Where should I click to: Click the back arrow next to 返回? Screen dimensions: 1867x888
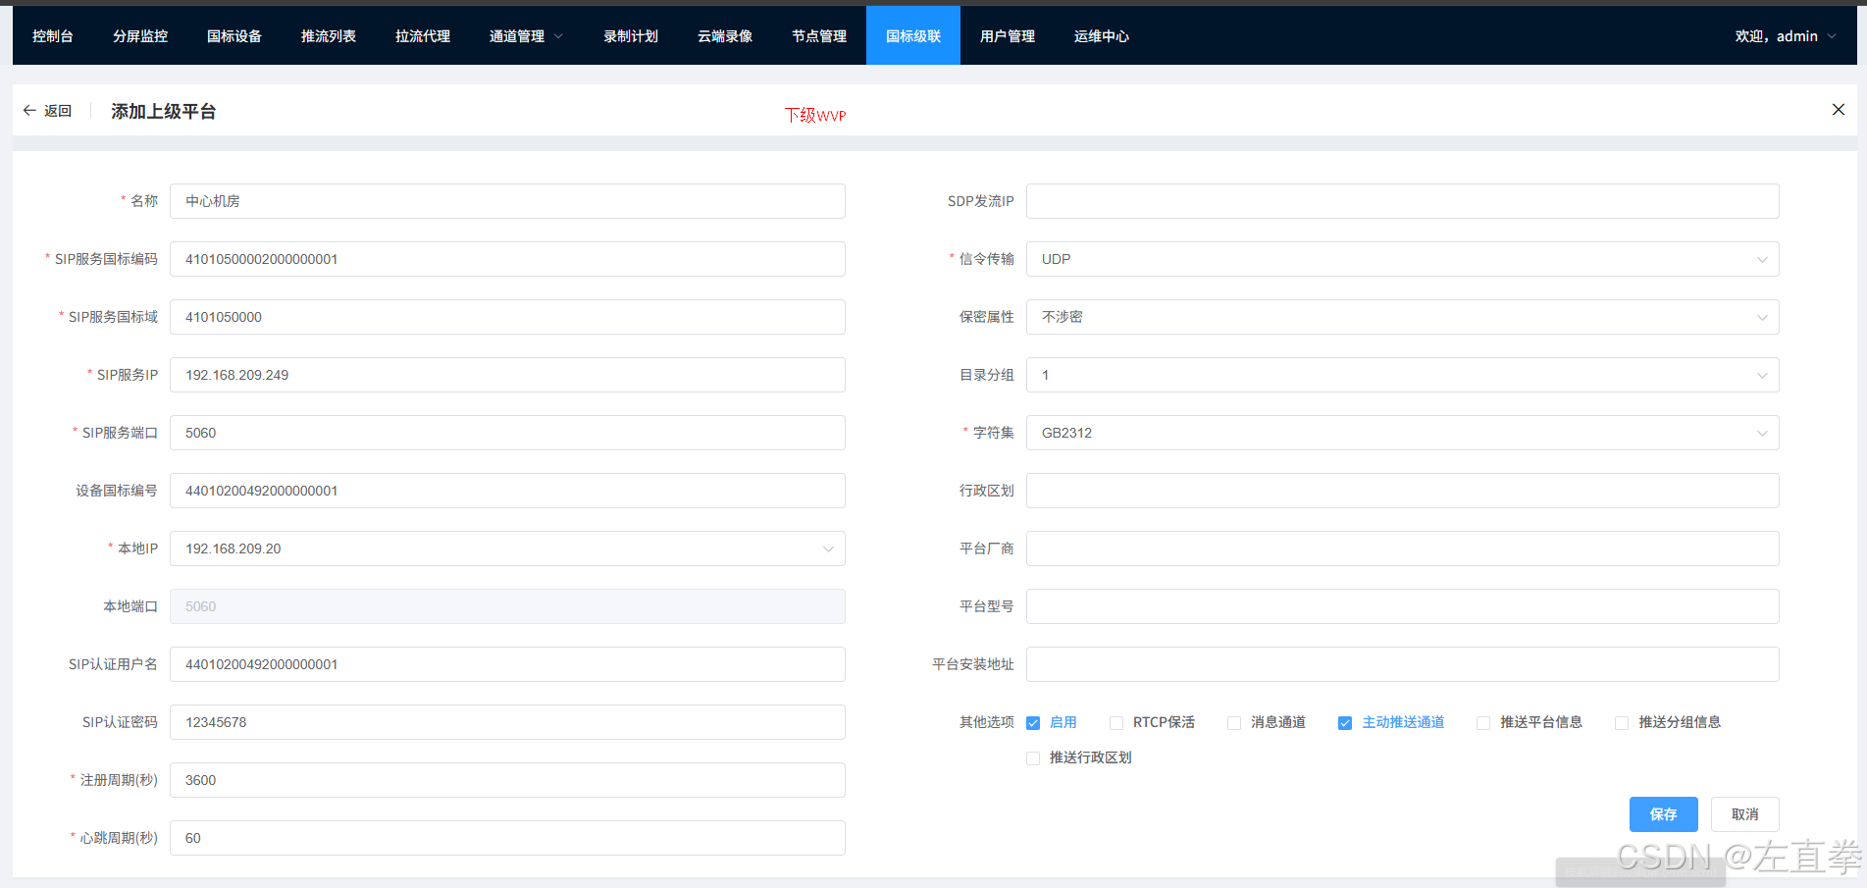[29, 110]
